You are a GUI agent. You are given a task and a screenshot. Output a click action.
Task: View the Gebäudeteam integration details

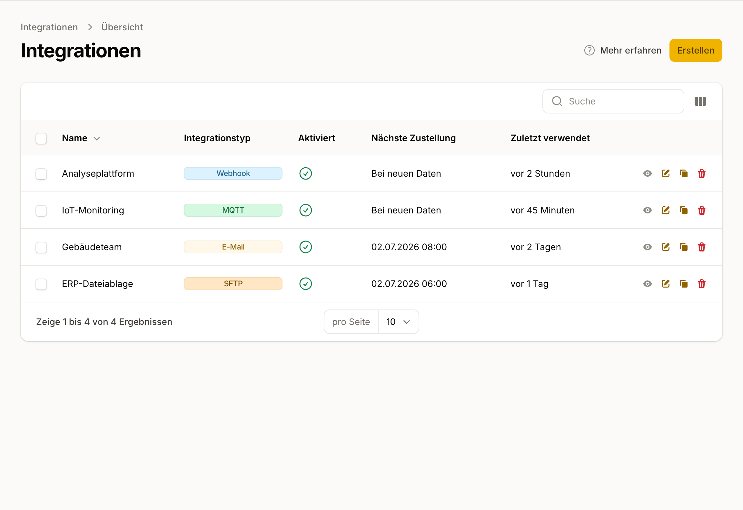tap(647, 247)
